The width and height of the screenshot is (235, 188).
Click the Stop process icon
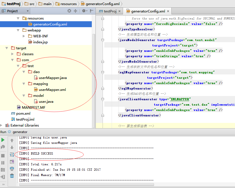[x=3, y=156]
